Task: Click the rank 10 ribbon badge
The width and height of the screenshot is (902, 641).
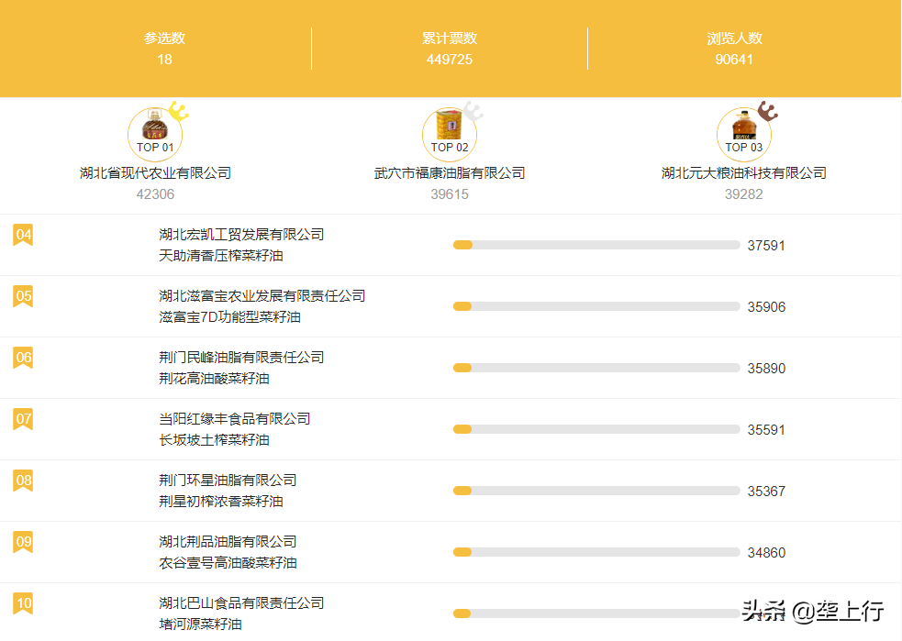Action: point(23,603)
